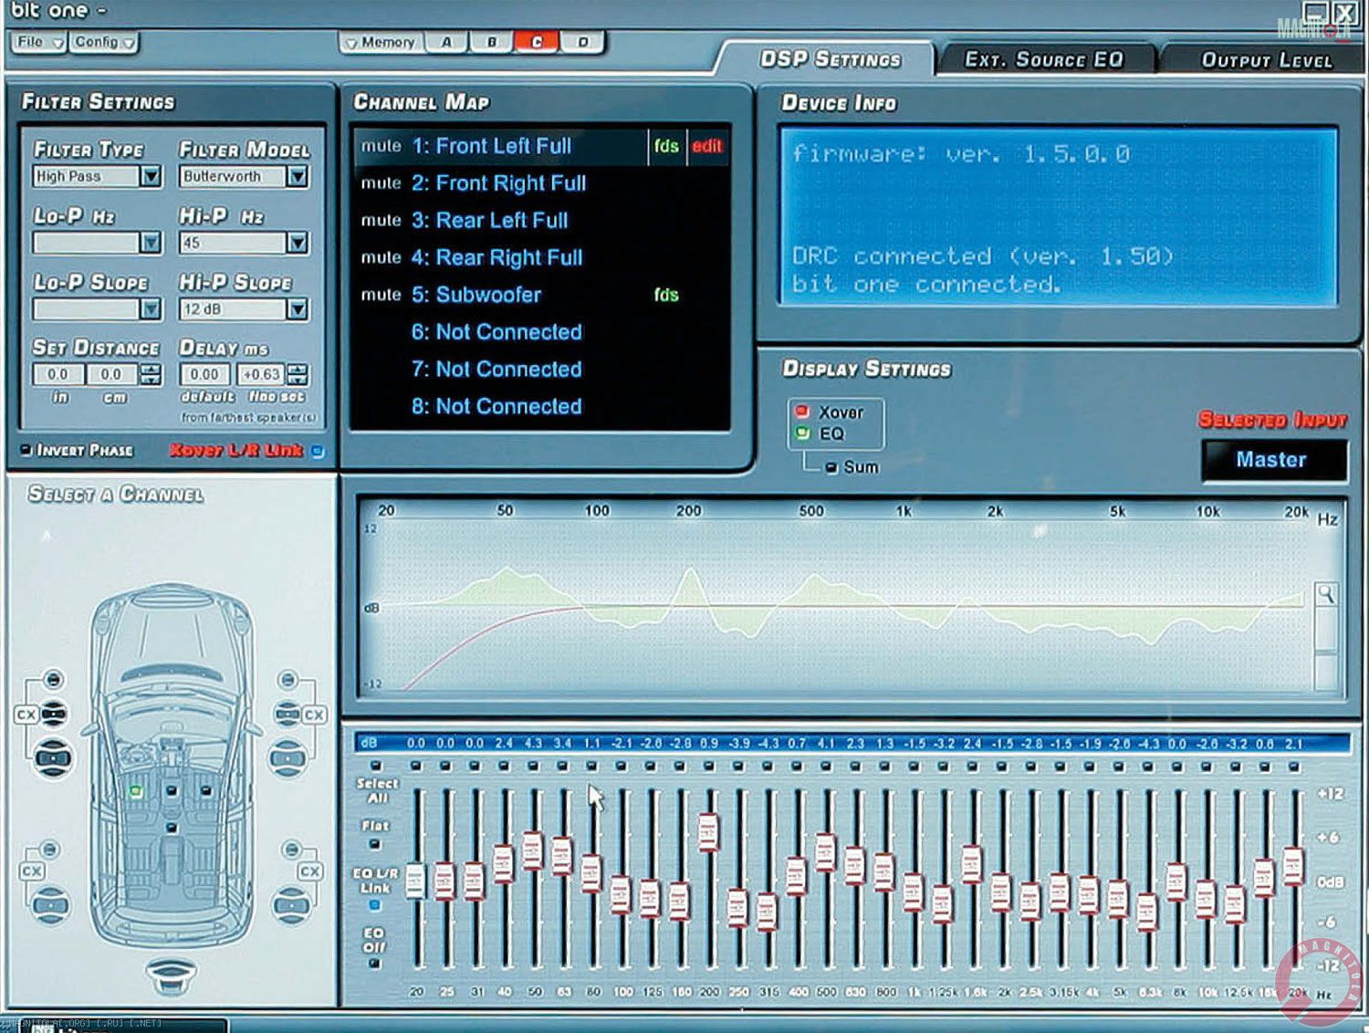
Task: Mute channel 1 Front Left Full
Action: pyautogui.click(x=381, y=146)
